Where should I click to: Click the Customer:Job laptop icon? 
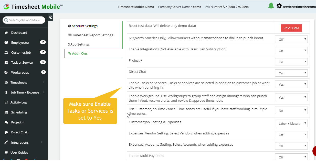[x=6, y=53]
